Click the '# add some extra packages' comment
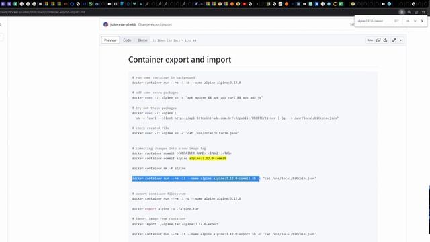This screenshot has height=242, width=430. coord(155,93)
